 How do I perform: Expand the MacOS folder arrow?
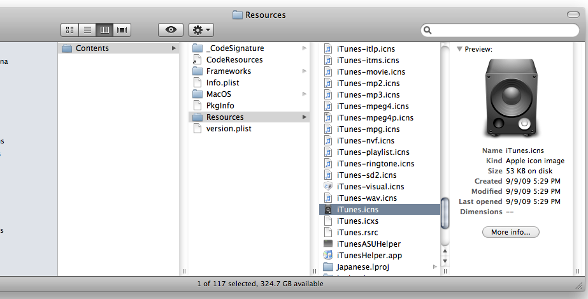(x=304, y=94)
